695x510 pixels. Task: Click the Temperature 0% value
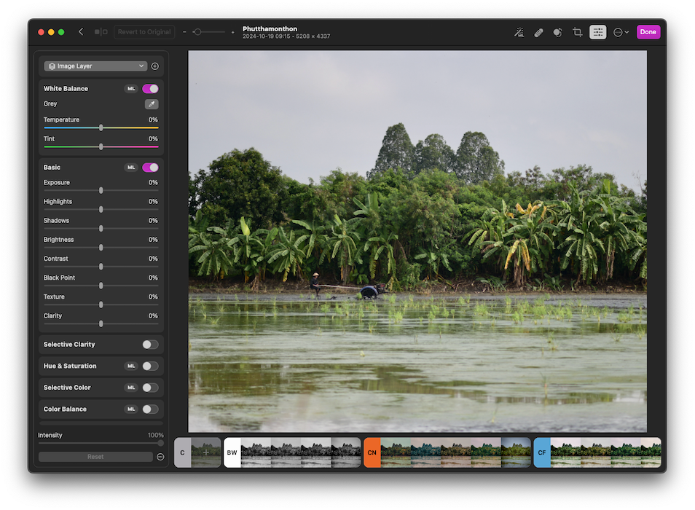(153, 119)
